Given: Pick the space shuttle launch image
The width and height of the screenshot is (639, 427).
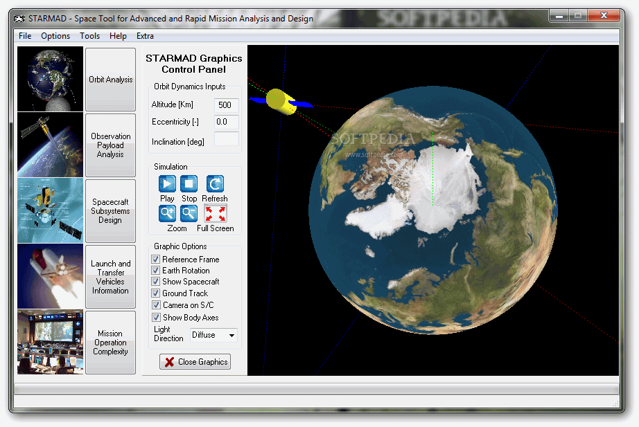Looking at the screenshot, I should point(50,276).
